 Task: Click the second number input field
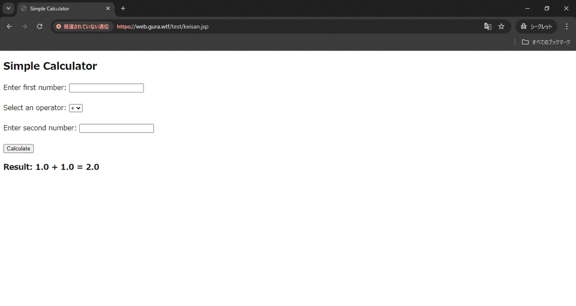coord(117,128)
